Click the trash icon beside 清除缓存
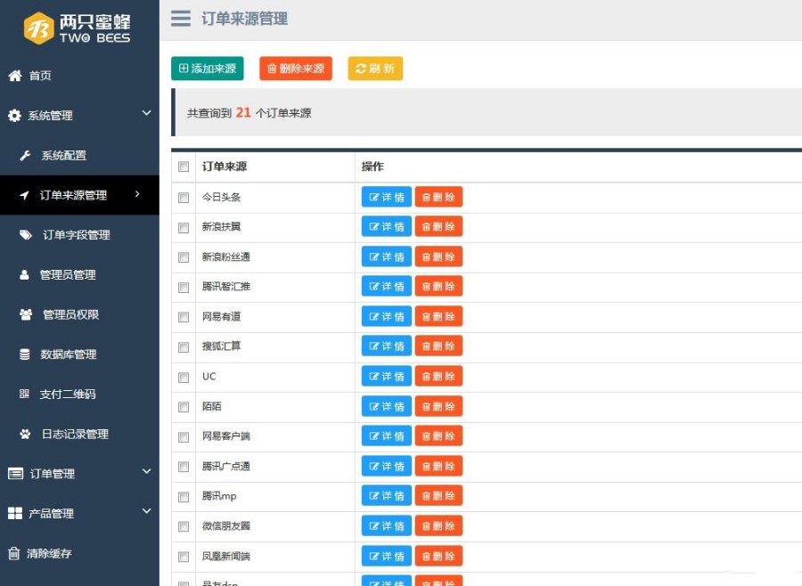The height and width of the screenshot is (586, 802). 13,553
